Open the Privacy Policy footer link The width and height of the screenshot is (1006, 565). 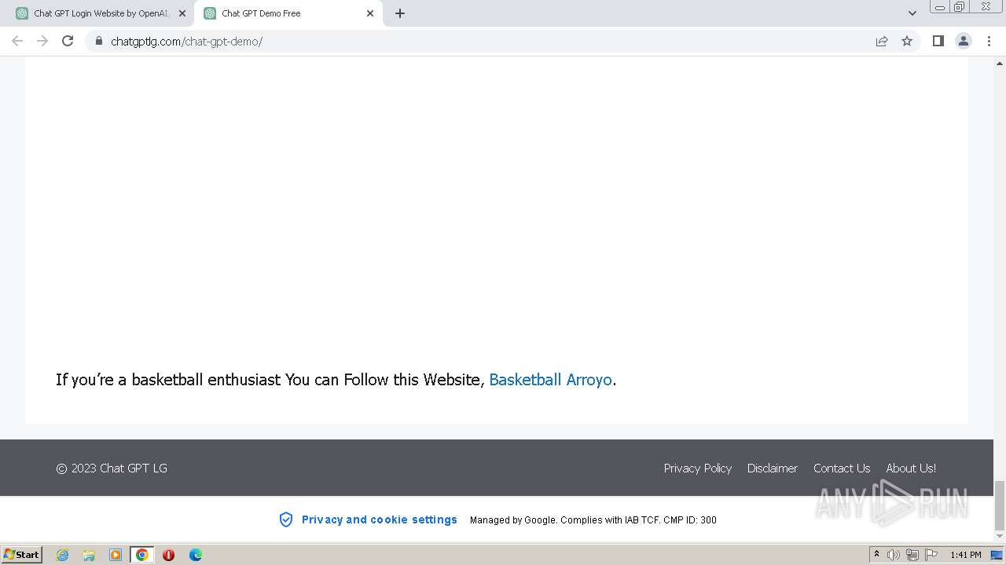(x=697, y=468)
